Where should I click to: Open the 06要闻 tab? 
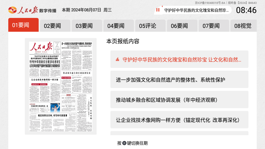182,26
